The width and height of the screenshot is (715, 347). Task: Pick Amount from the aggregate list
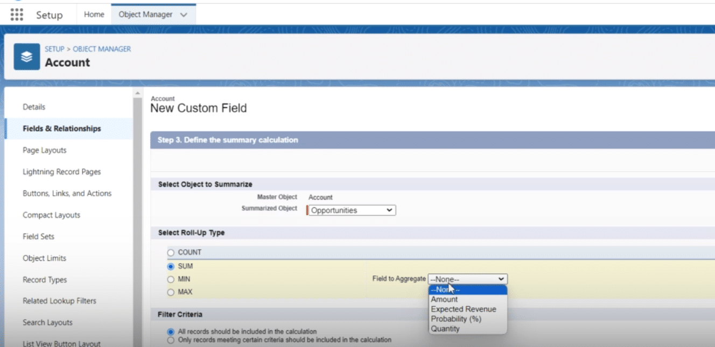[444, 300]
